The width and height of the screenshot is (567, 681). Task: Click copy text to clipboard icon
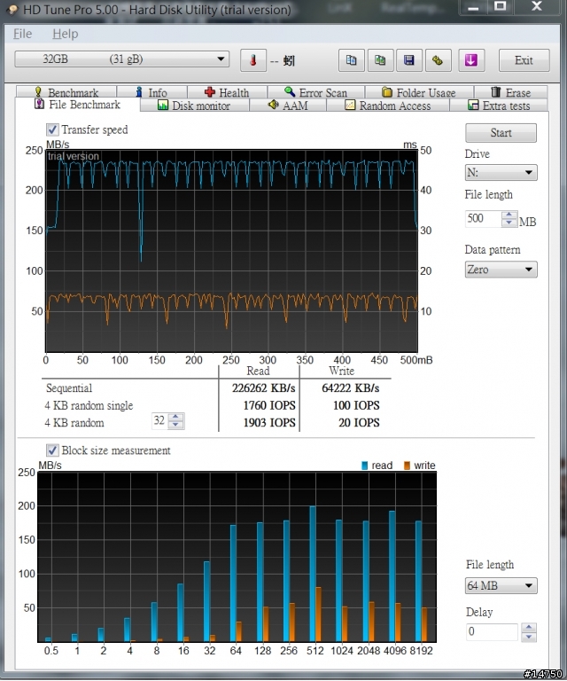[351, 60]
